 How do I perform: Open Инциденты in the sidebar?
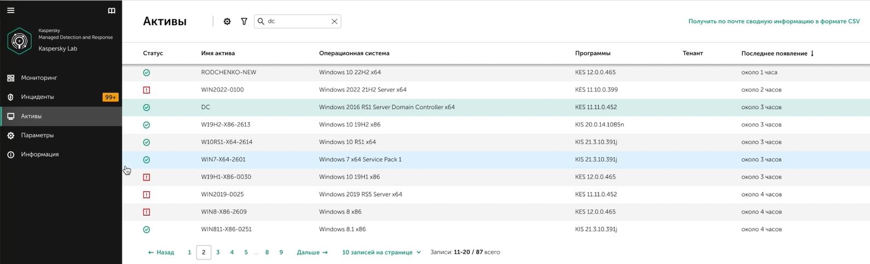click(x=37, y=97)
